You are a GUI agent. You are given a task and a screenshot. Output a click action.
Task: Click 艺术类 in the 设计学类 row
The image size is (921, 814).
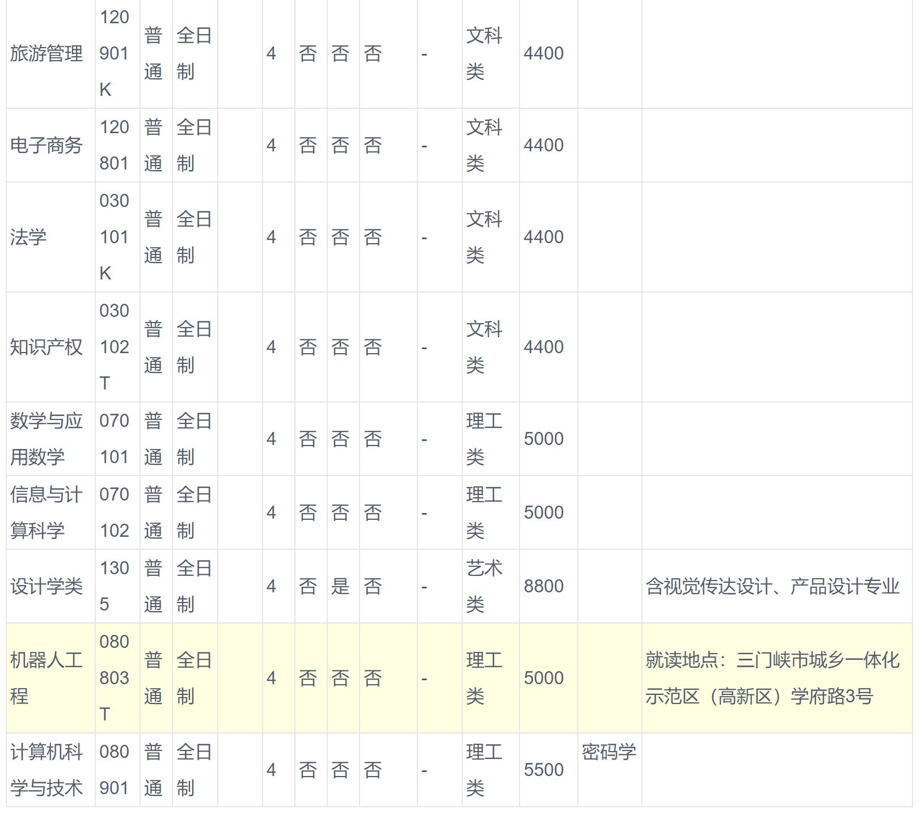(x=484, y=587)
